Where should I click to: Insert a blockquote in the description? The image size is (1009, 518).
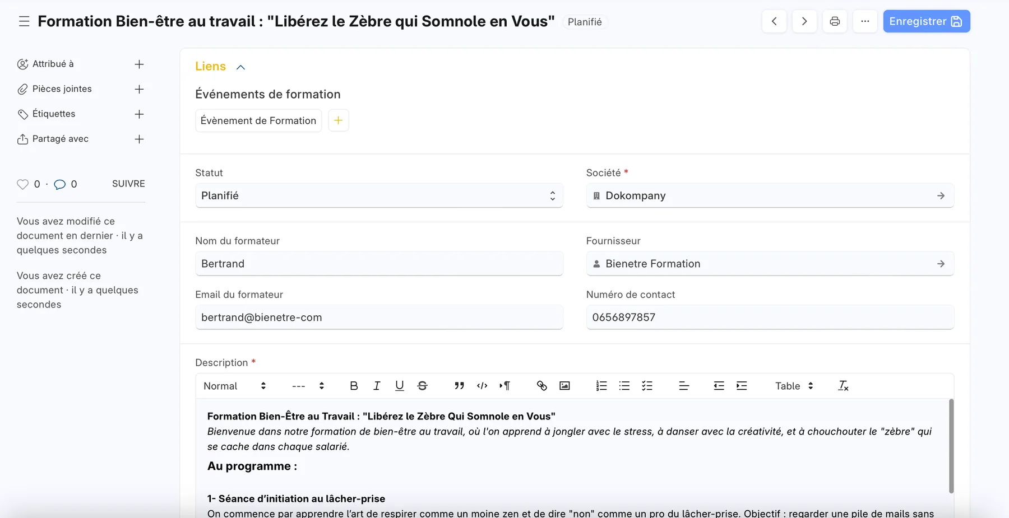pos(459,386)
